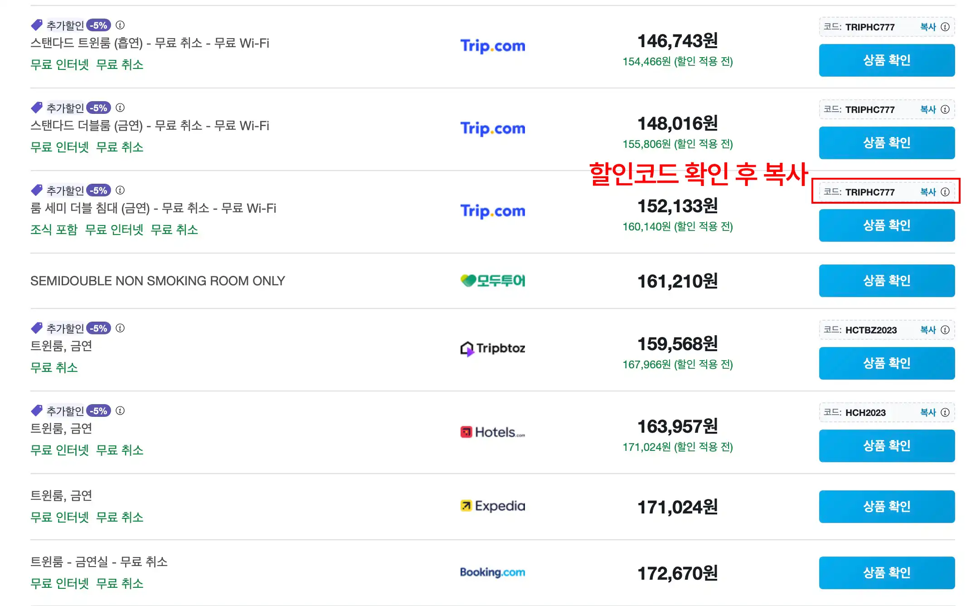Copy code for 스탠다드 트윈룸 (흡연) offer
Image resolution: width=971 pixels, height=606 pixels.
coord(927,27)
